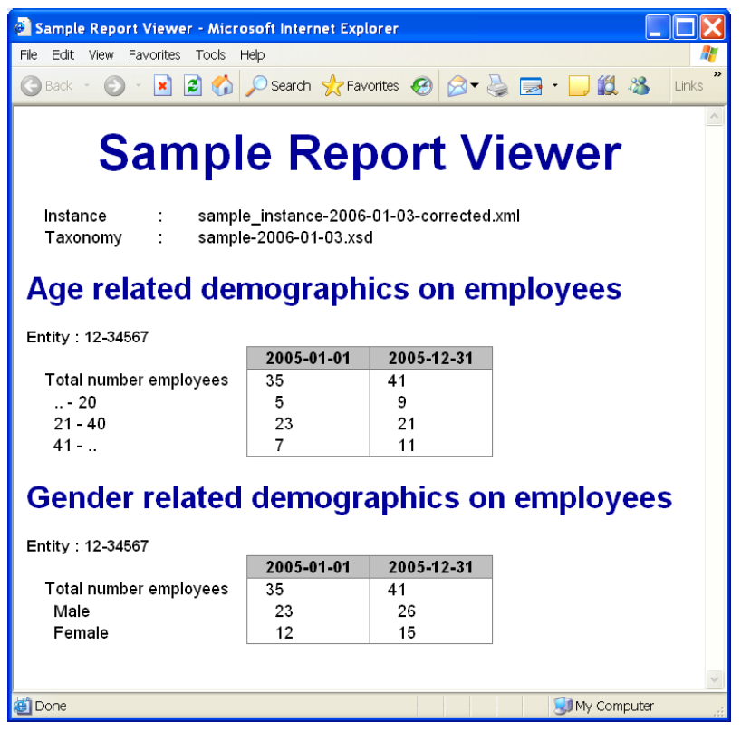
Task: Click the 2005-12-31 header in the age table
Action: (x=430, y=358)
